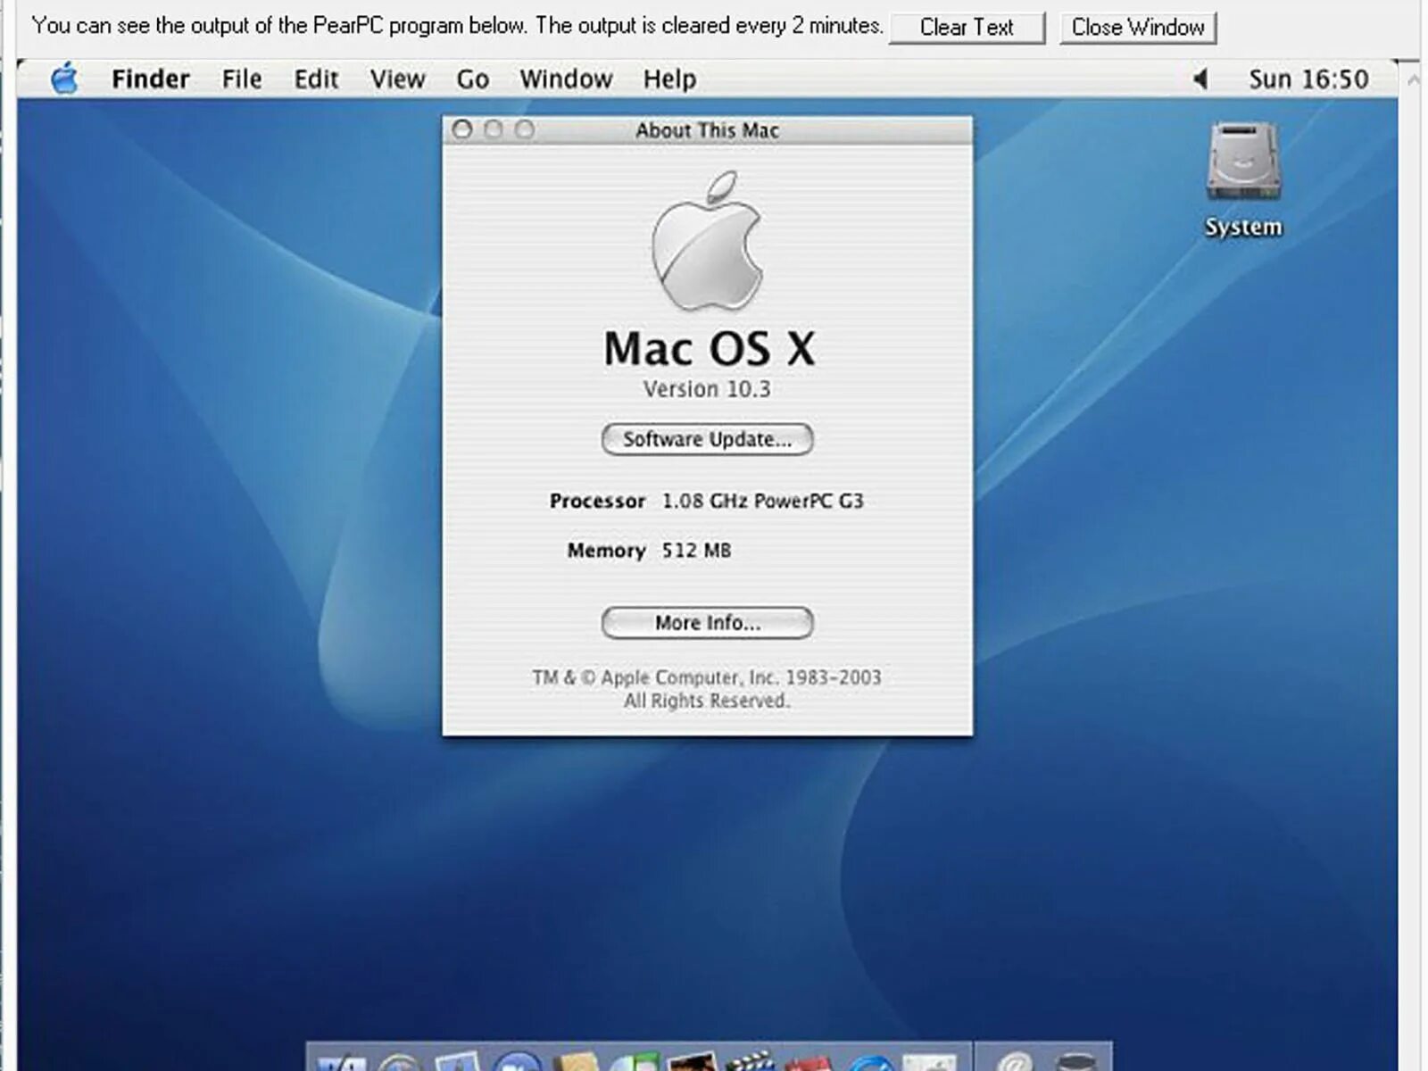Click the volume speaker icon in menu bar
Screen dimensions: 1428x1071
coord(1200,79)
